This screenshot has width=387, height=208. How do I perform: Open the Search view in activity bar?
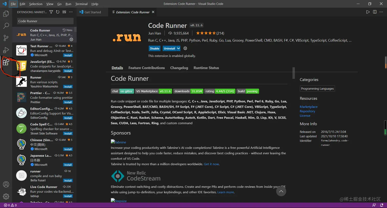pyautogui.click(x=6, y=26)
